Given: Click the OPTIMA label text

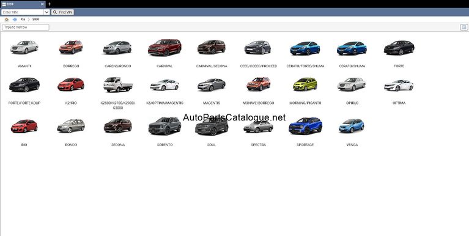Looking at the screenshot, I should click(x=399, y=103).
